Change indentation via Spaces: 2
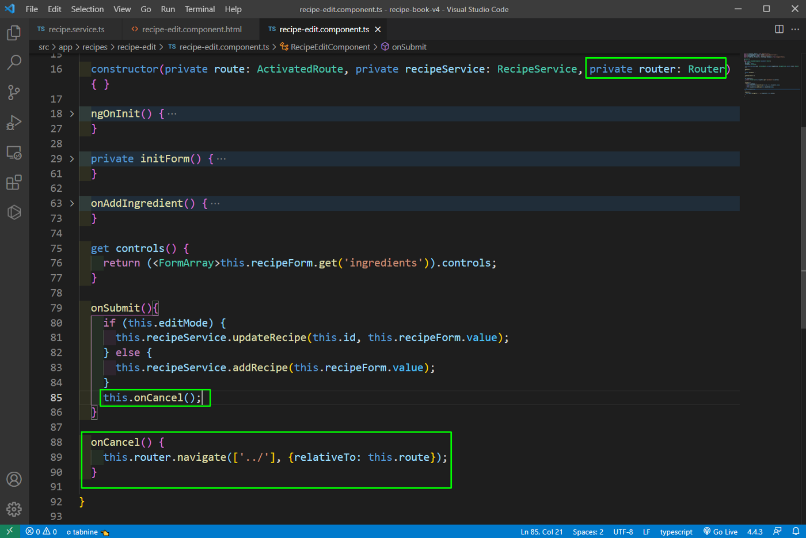Viewport: 806px width, 538px height. pos(588,532)
